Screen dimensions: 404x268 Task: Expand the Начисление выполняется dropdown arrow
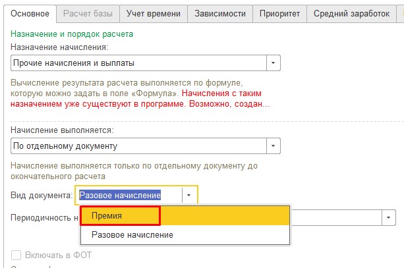(x=273, y=146)
